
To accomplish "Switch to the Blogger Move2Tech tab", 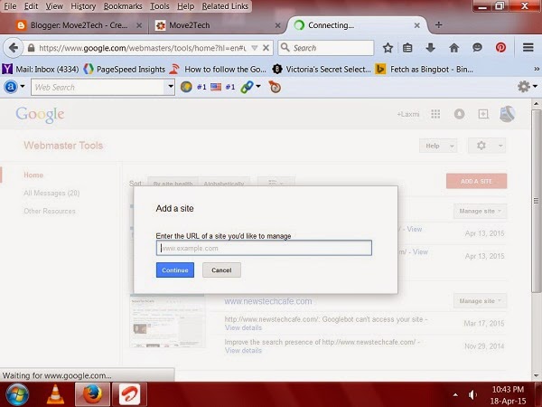I will click(79, 25).
